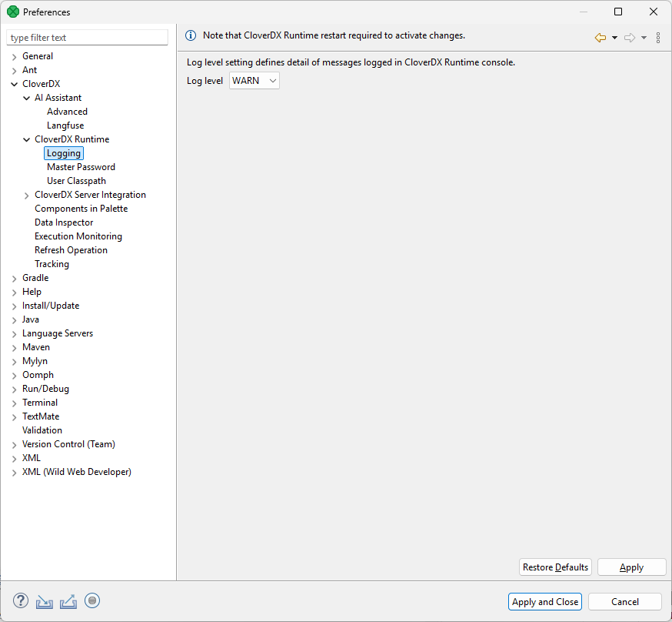Open the Refresh Operation page
The width and height of the screenshot is (672, 622).
click(72, 250)
